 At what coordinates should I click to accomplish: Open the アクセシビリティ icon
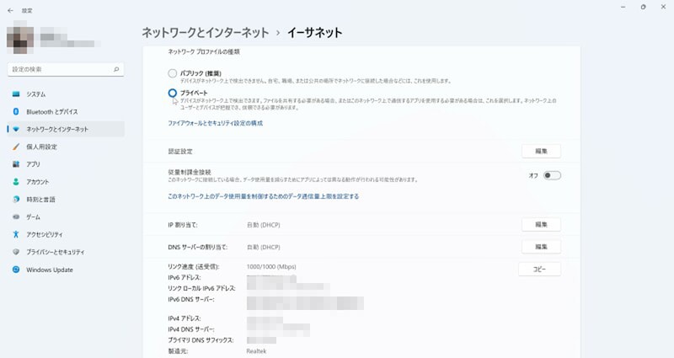click(x=16, y=234)
